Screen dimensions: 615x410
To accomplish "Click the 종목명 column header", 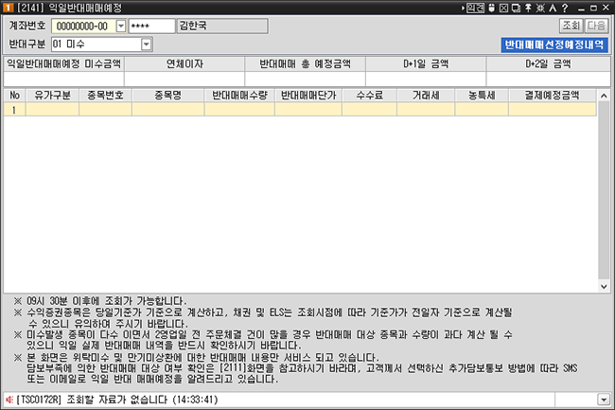I will coord(168,96).
